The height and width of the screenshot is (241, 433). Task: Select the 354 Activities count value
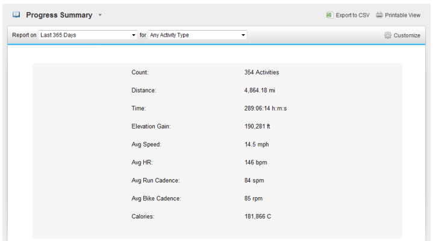pos(261,72)
